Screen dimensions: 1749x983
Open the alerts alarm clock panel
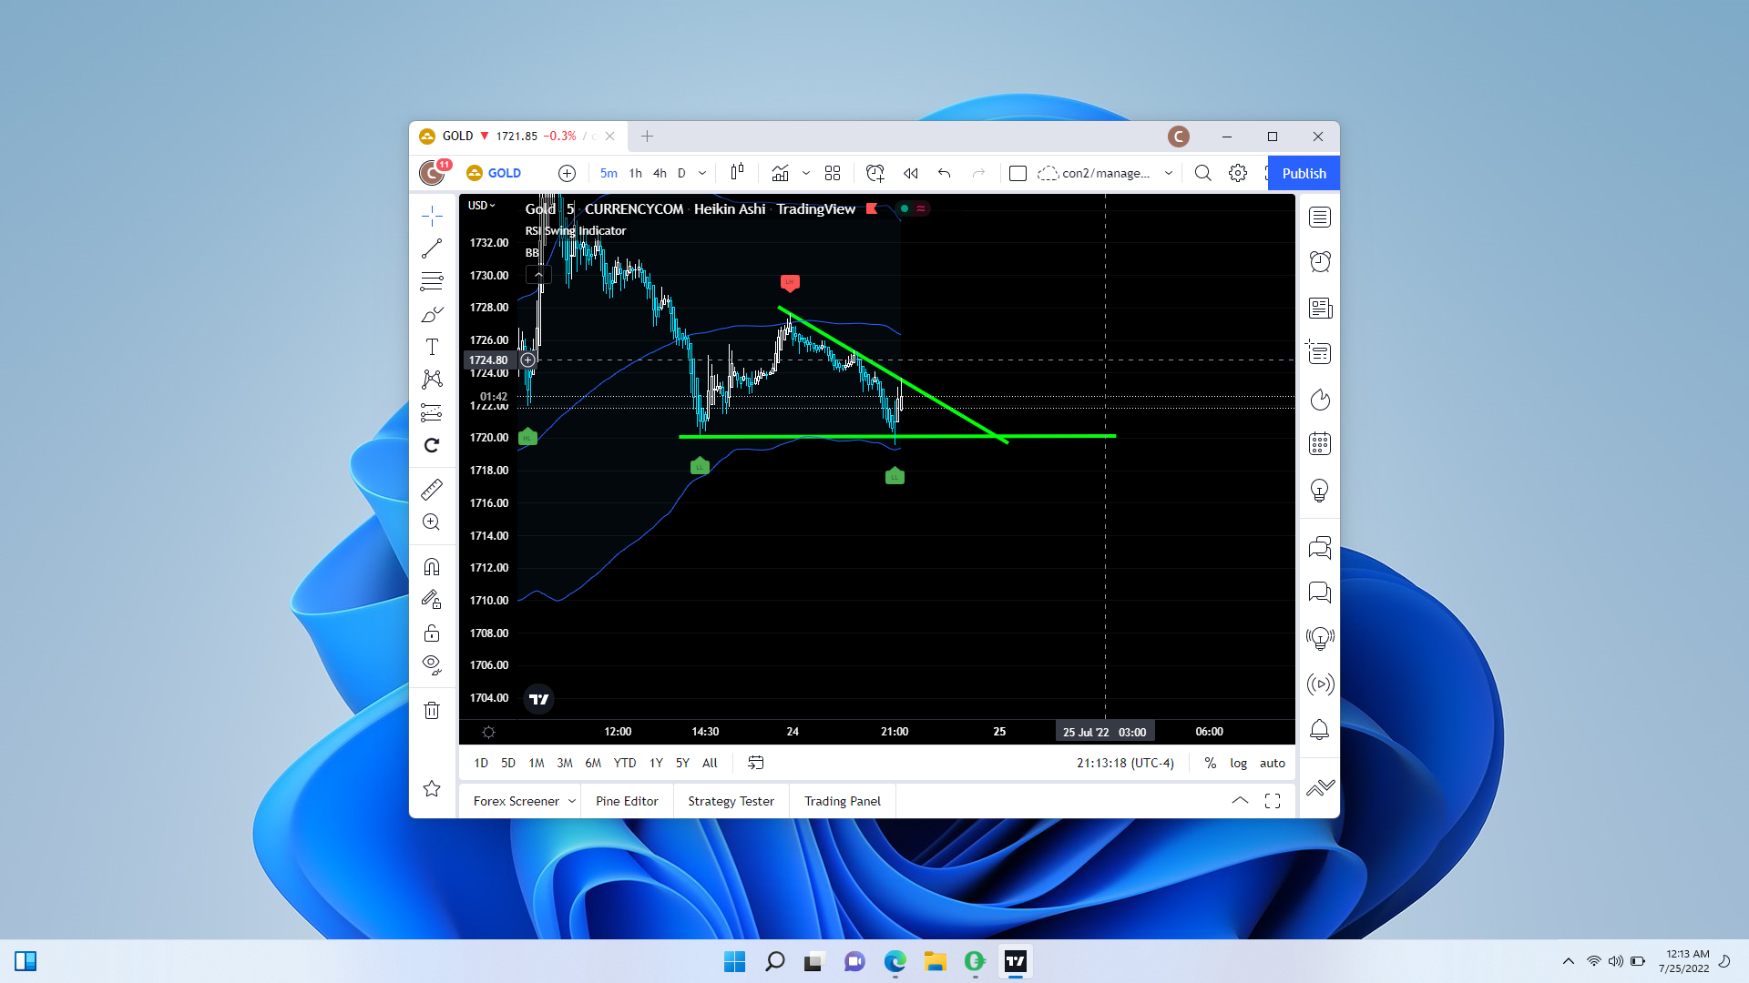[1320, 262]
